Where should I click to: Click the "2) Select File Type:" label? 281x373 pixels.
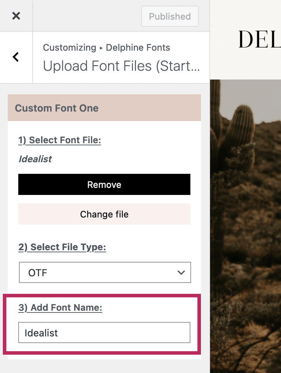click(x=62, y=247)
